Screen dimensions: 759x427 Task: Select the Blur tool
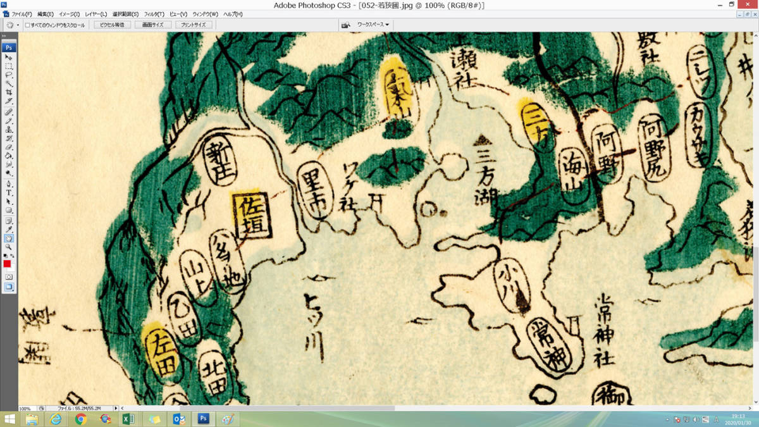pyautogui.click(x=9, y=164)
